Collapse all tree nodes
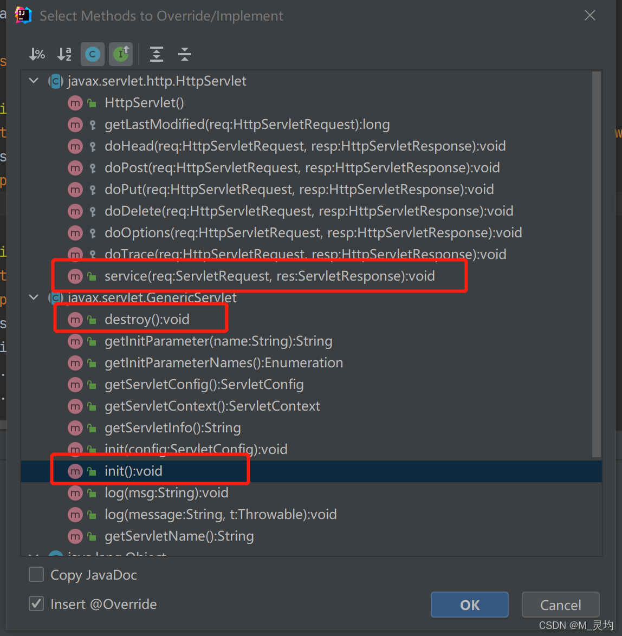This screenshot has height=636, width=622. 185,54
